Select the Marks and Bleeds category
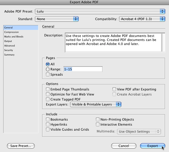The width and height of the screenshot is (169, 152). pyautogui.click(x=21, y=37)
